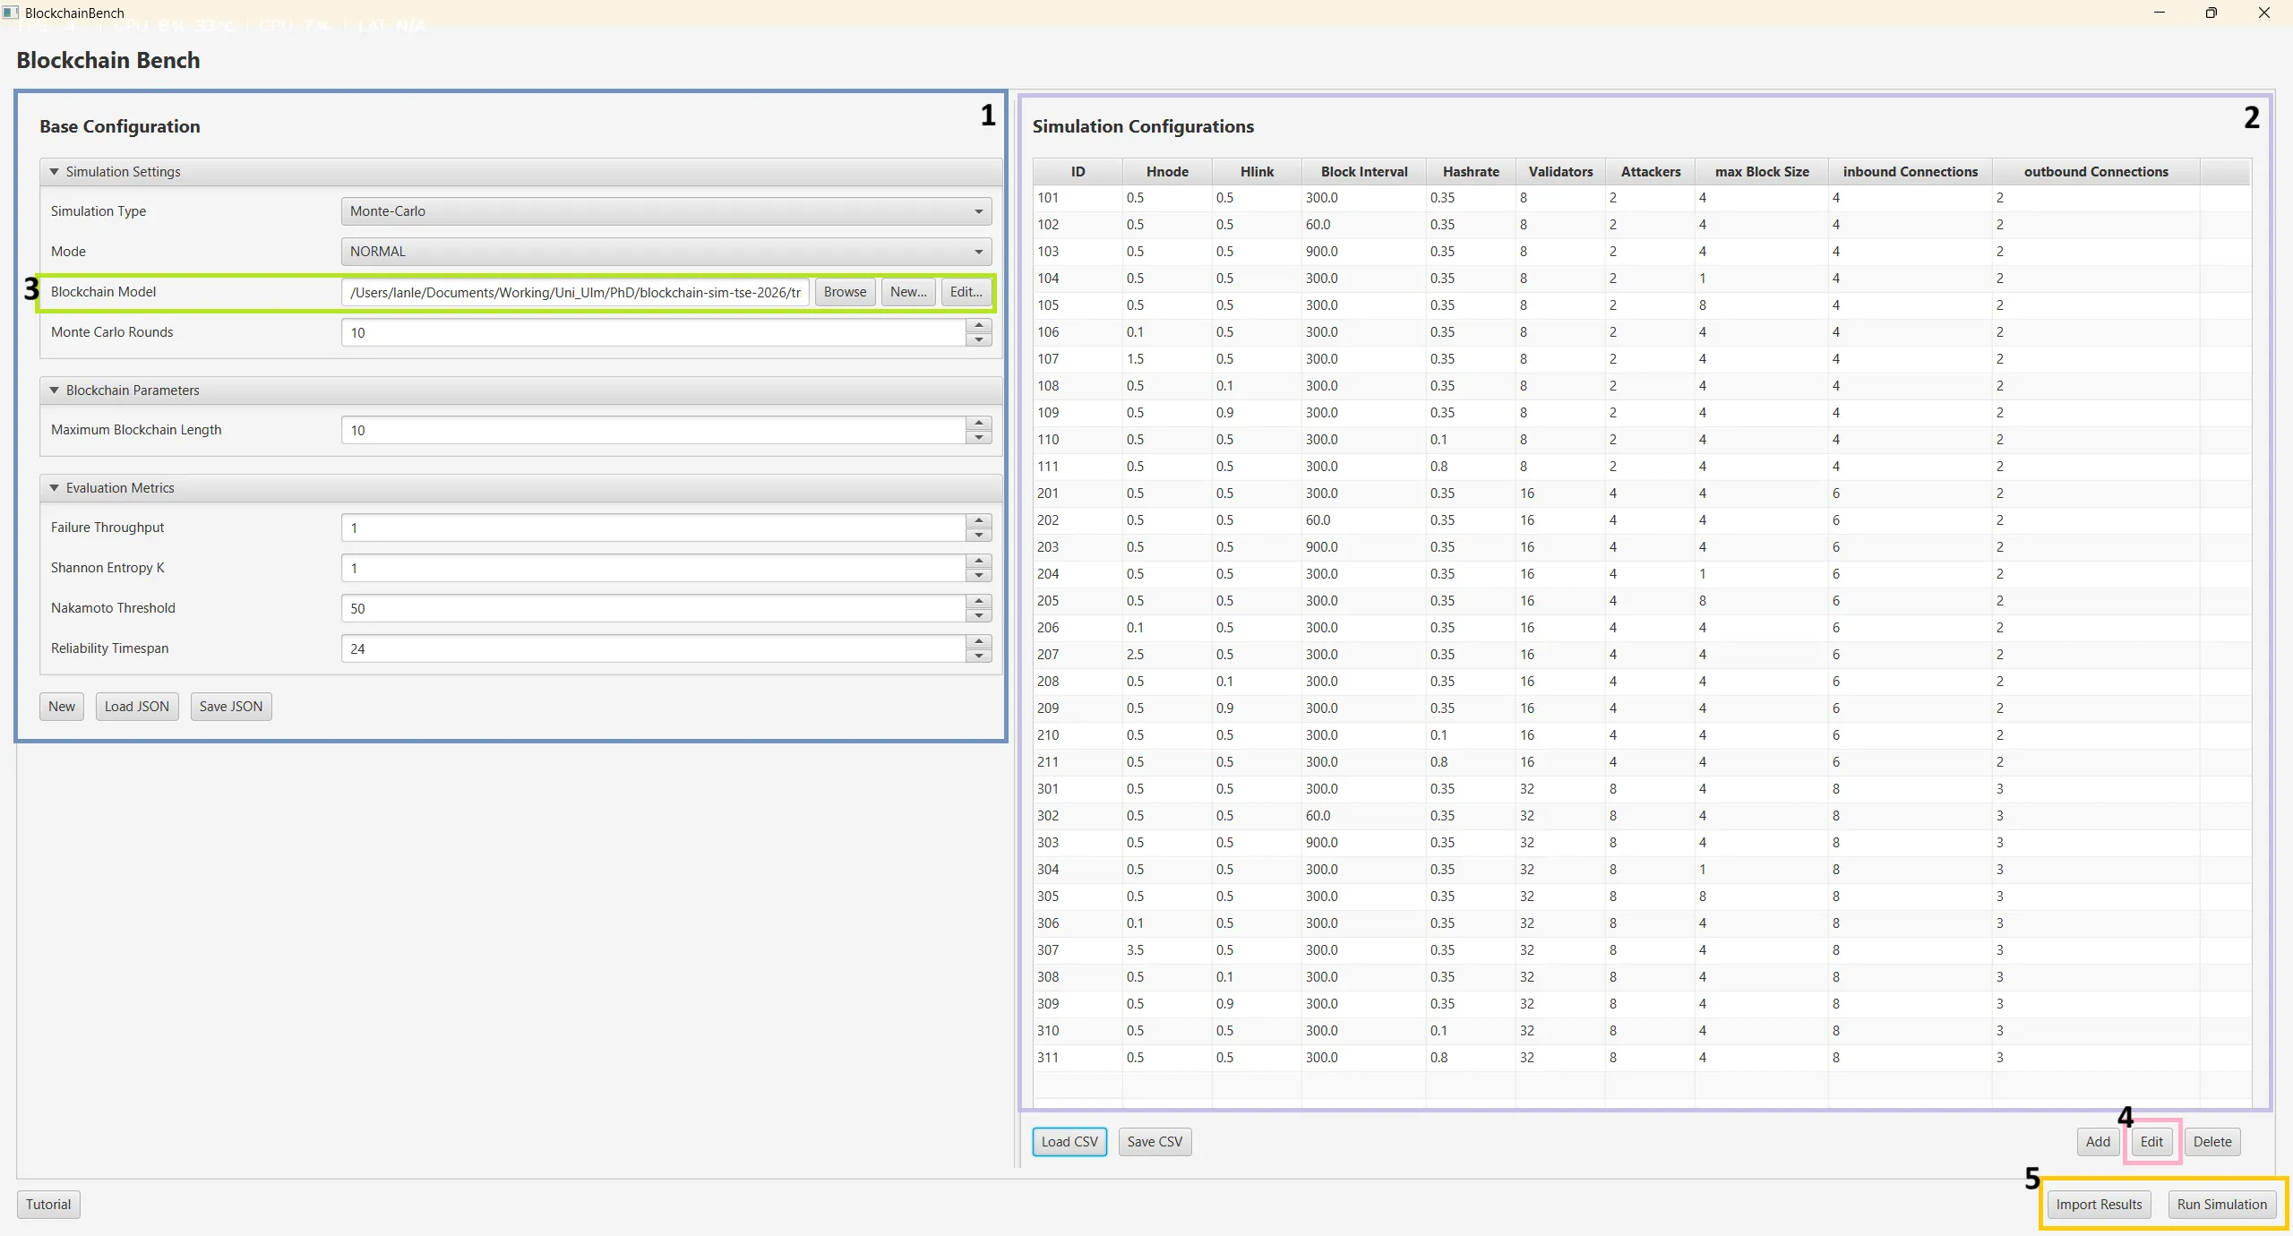
Task: Open the Tutorial
Action: coord(48,1205)
